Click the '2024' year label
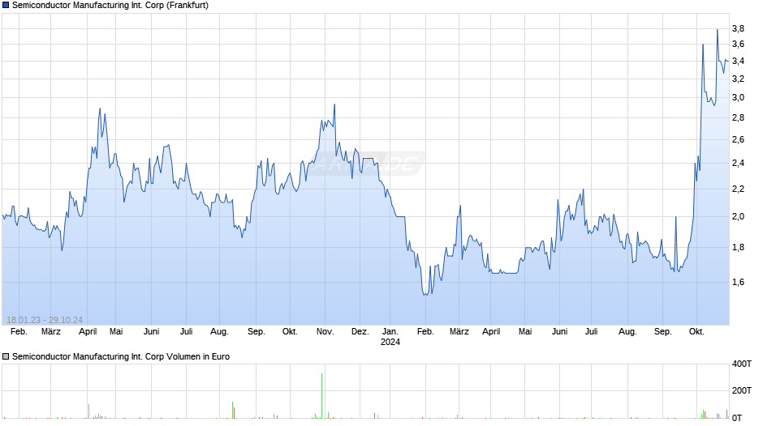Image resolution: width=763 pixels, height=426 pixels. click(390, 342)
